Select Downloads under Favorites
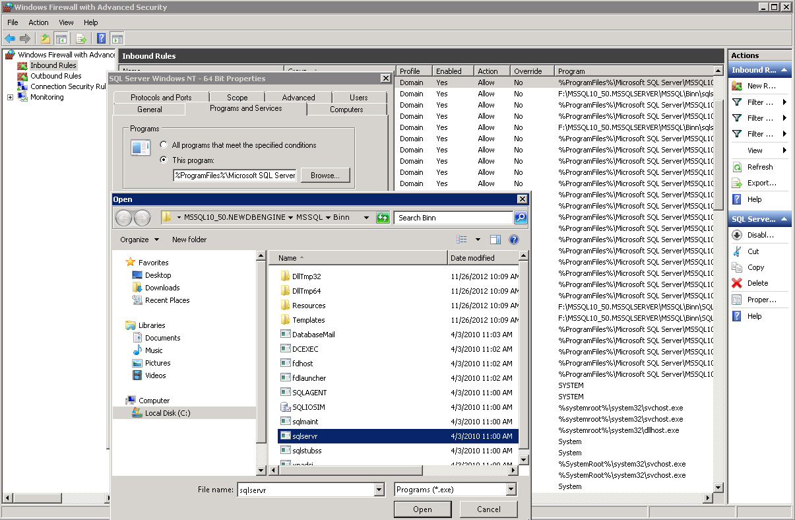The height and width of the screenshot is (520, 795). [x=162, y=288]
